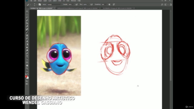
Task: Toggle pressure for size
Action: 114,5
